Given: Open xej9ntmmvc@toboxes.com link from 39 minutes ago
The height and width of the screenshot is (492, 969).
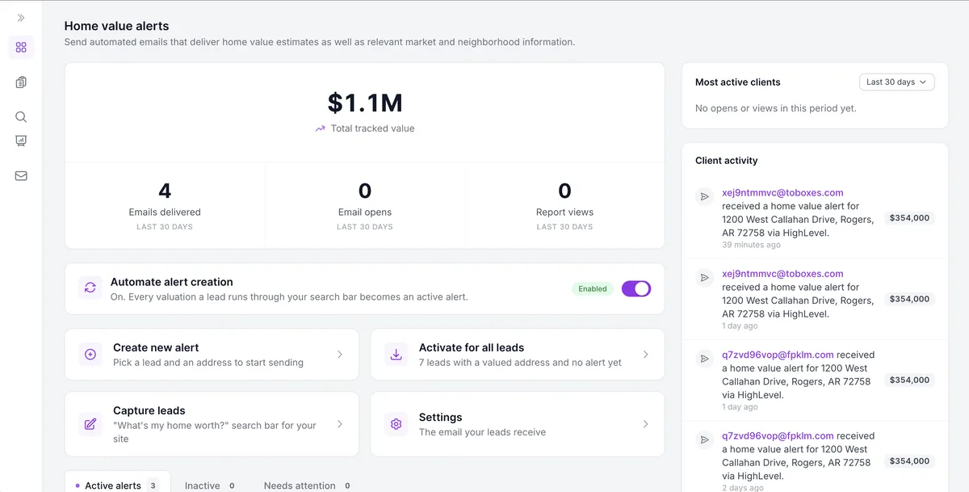Looking at the screenshot, I should click(x=782, y=192).
